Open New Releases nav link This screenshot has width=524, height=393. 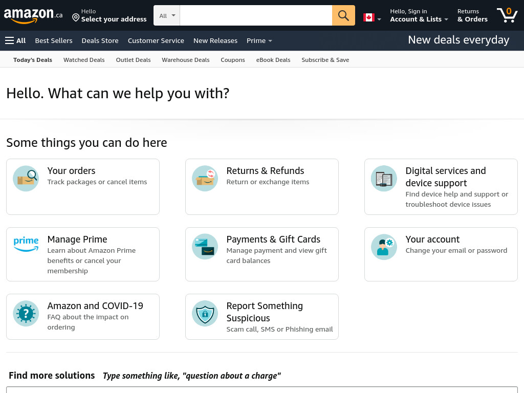[215, 41]
